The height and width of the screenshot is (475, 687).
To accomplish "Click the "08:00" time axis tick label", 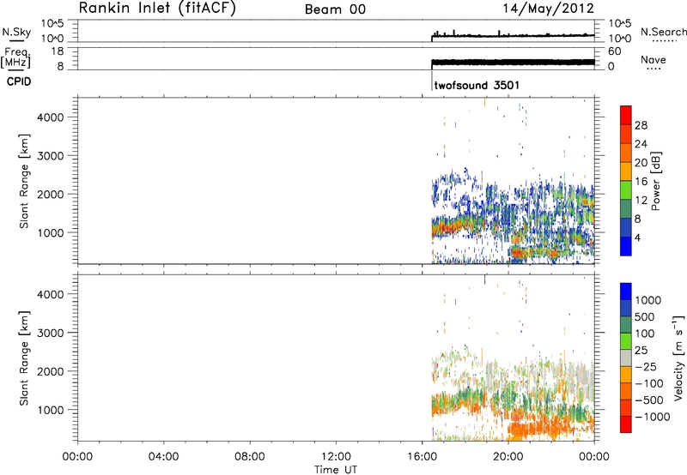I will tap(250, 457).
